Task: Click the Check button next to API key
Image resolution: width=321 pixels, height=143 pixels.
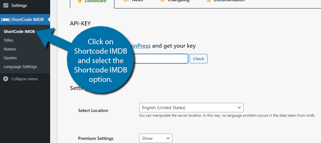Action: pos(198,59)
